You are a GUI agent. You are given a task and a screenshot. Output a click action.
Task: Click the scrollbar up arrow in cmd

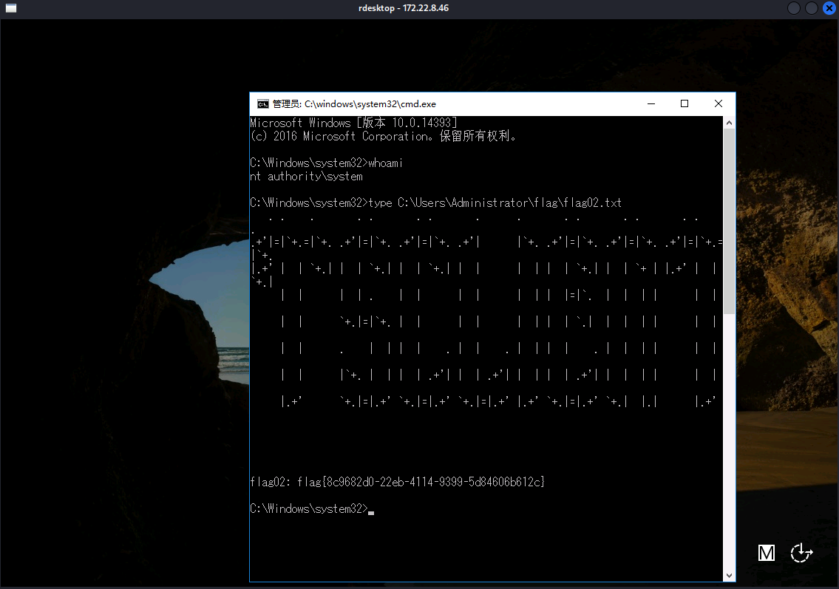pyautogui.click(x=729, y=123)
